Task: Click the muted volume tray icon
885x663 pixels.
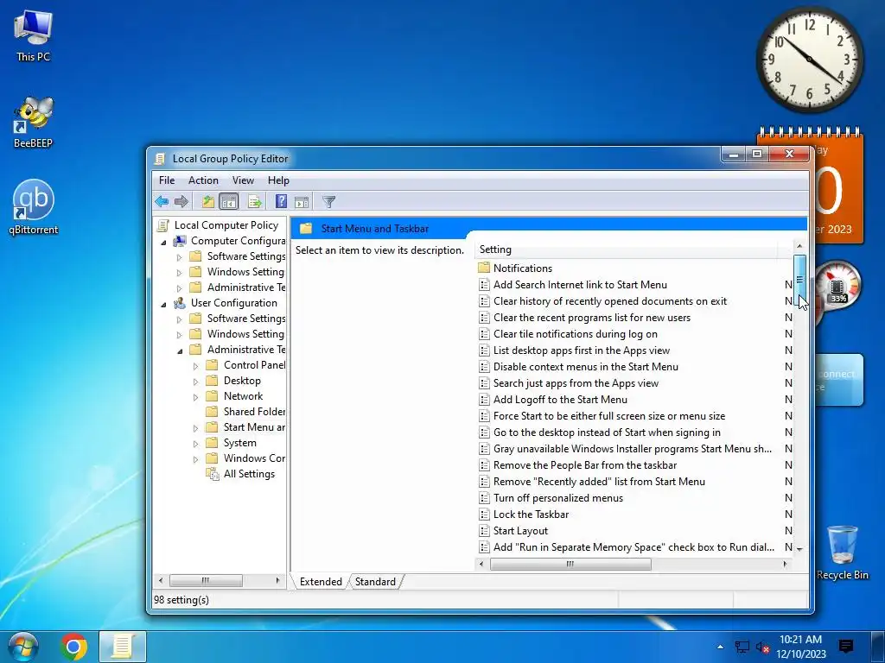Action: [x=762, y=647]
